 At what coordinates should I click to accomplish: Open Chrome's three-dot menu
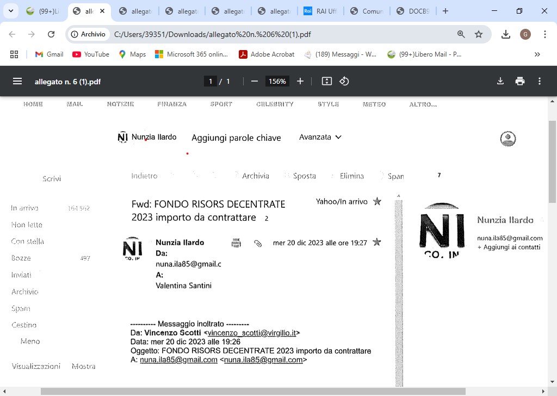(x=545, y=34)
